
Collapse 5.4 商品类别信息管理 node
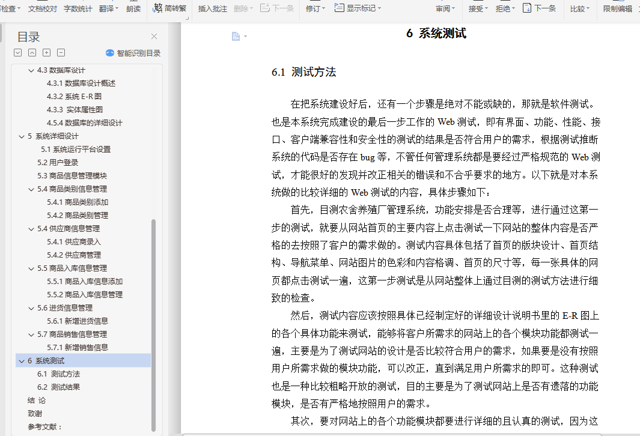point(31,189)
